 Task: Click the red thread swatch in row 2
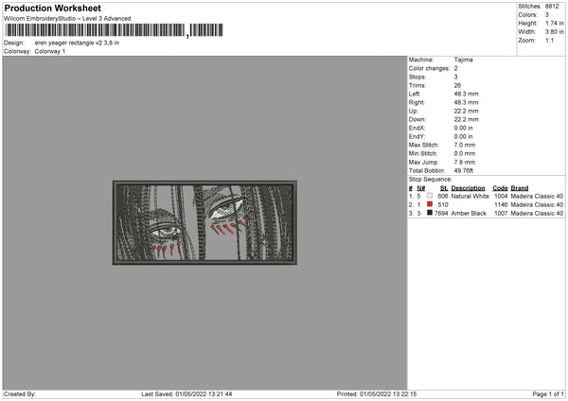click(430, 204)
